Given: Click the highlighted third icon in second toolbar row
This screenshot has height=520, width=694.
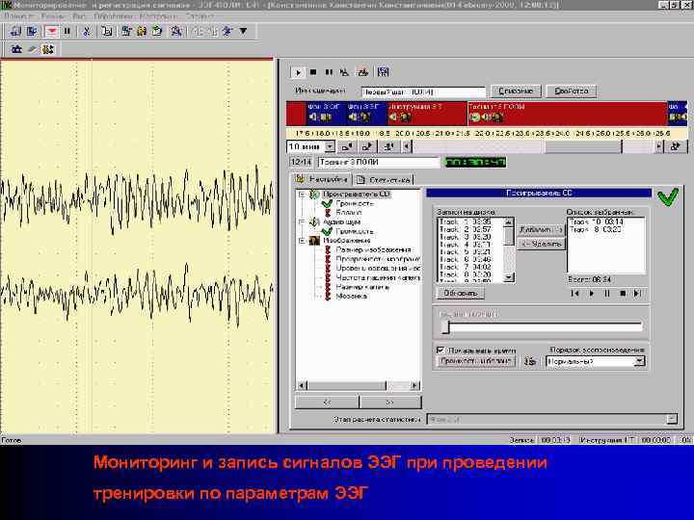Looking at the screenshot, I should tap(47, 49).
